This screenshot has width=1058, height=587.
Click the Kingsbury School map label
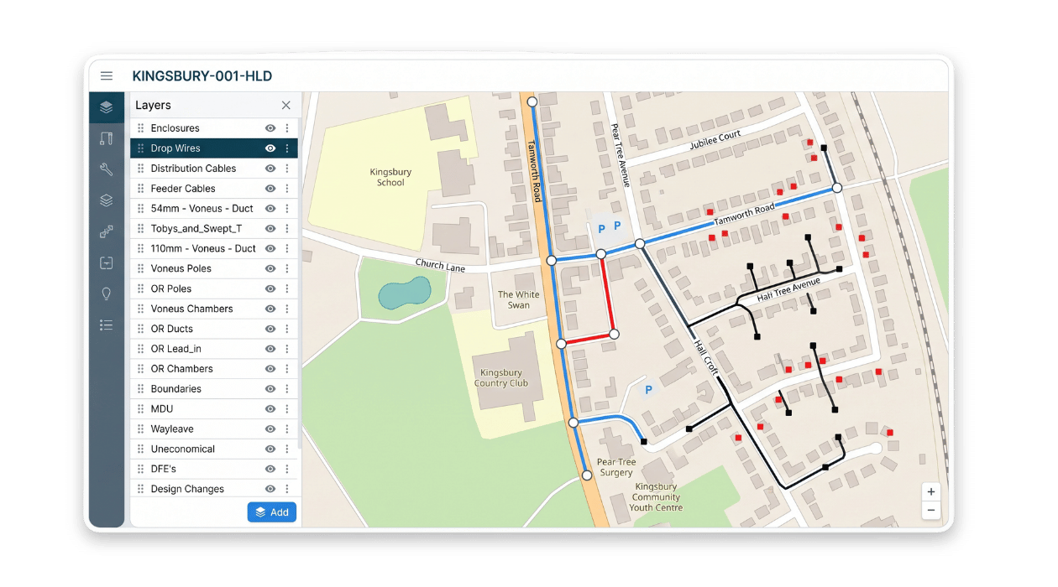coord(390,177)
